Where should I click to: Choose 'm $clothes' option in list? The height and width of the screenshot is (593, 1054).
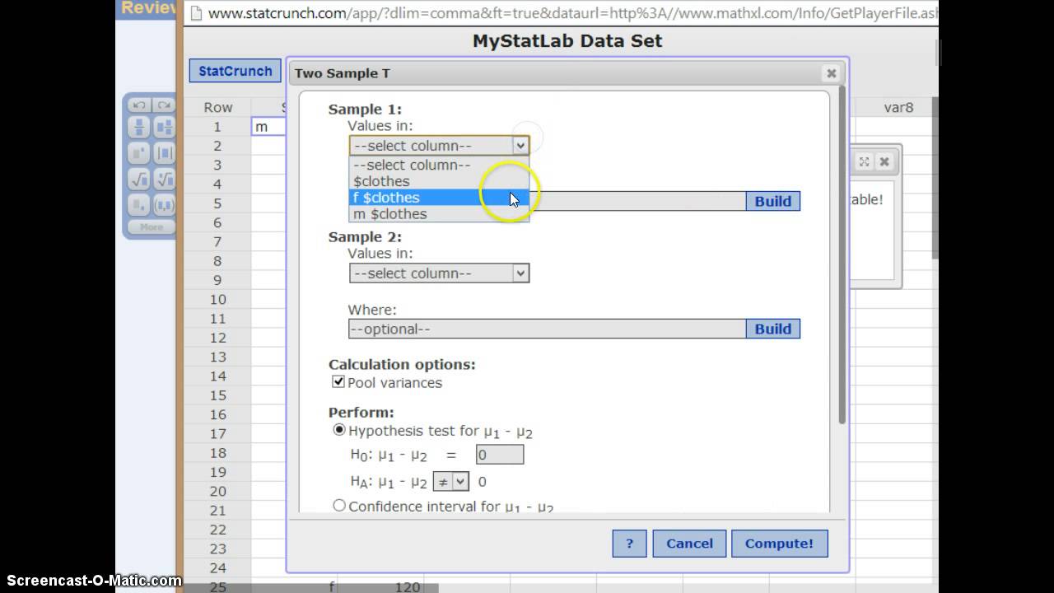pyautogui.click(x=439, y=214)
